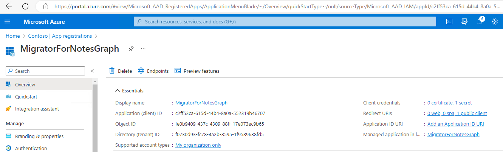Open the more options ellipsis beside the title
The image size is (503, 152).
click(143, 49)
